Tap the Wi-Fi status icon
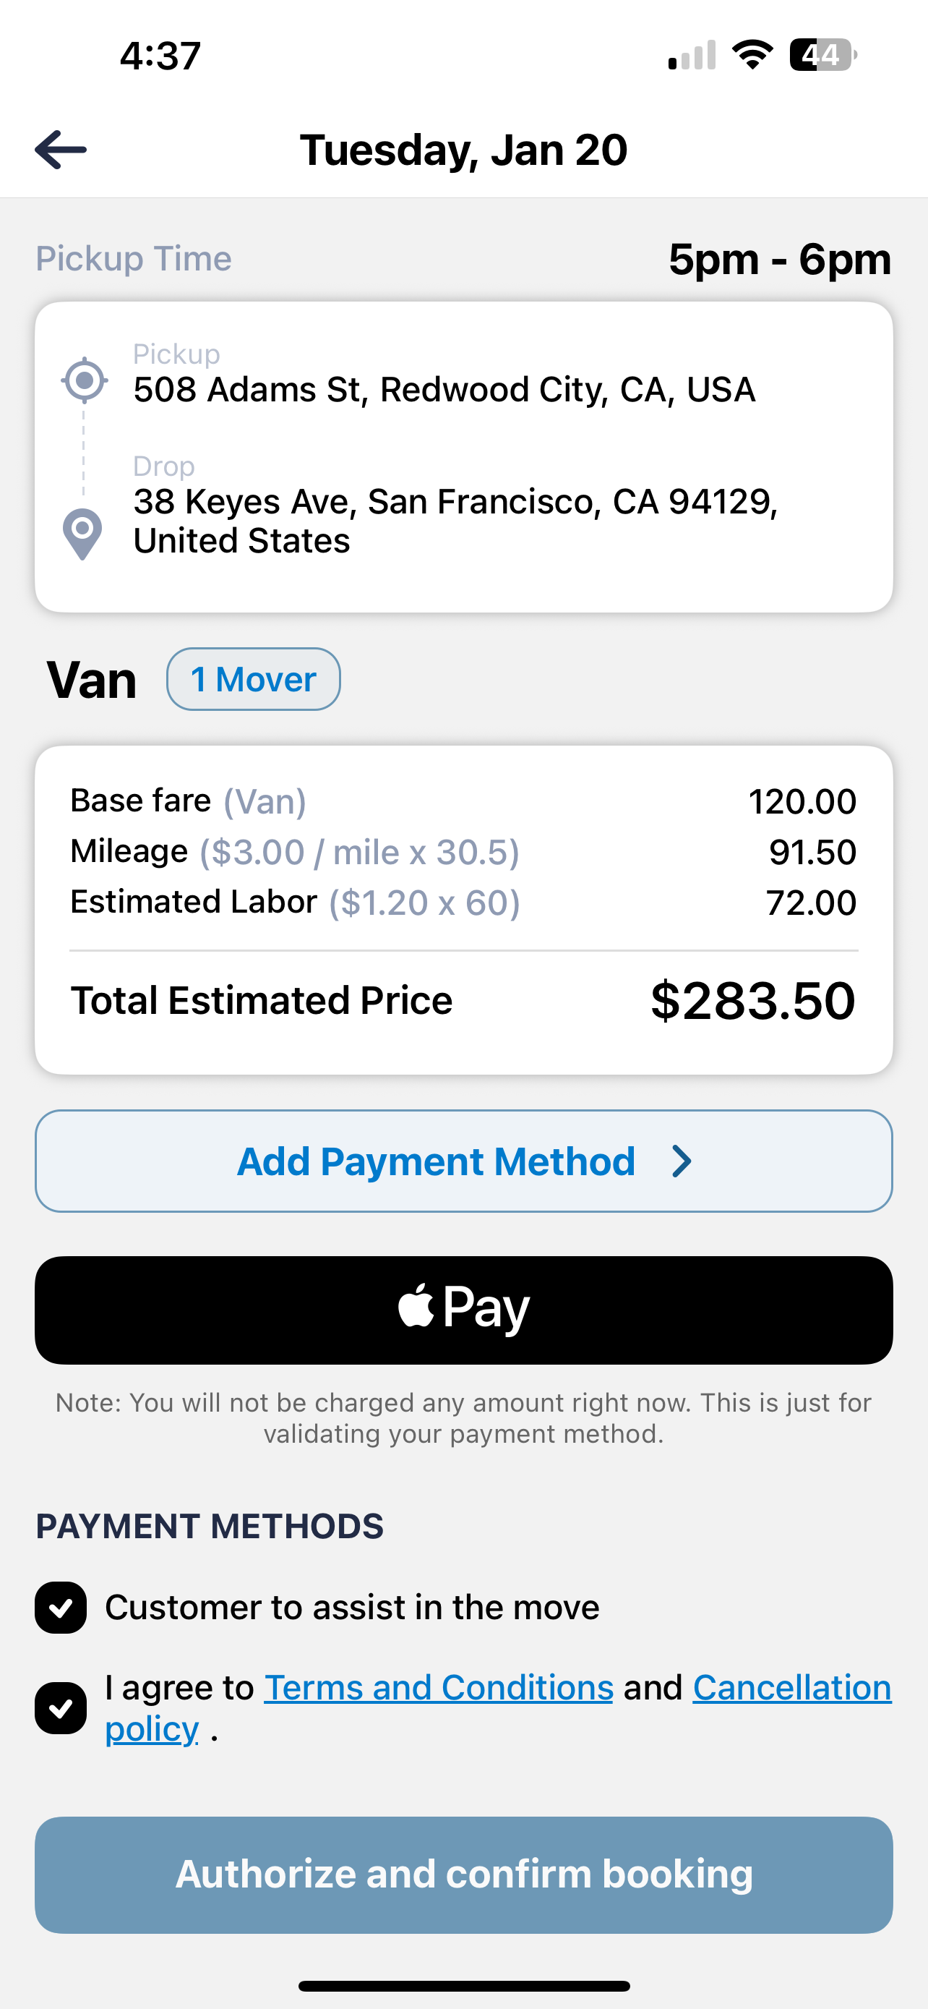 (752, 54)
